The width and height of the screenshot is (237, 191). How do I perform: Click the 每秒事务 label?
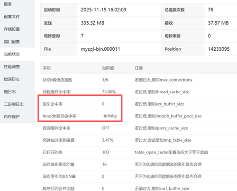point(173,36)
